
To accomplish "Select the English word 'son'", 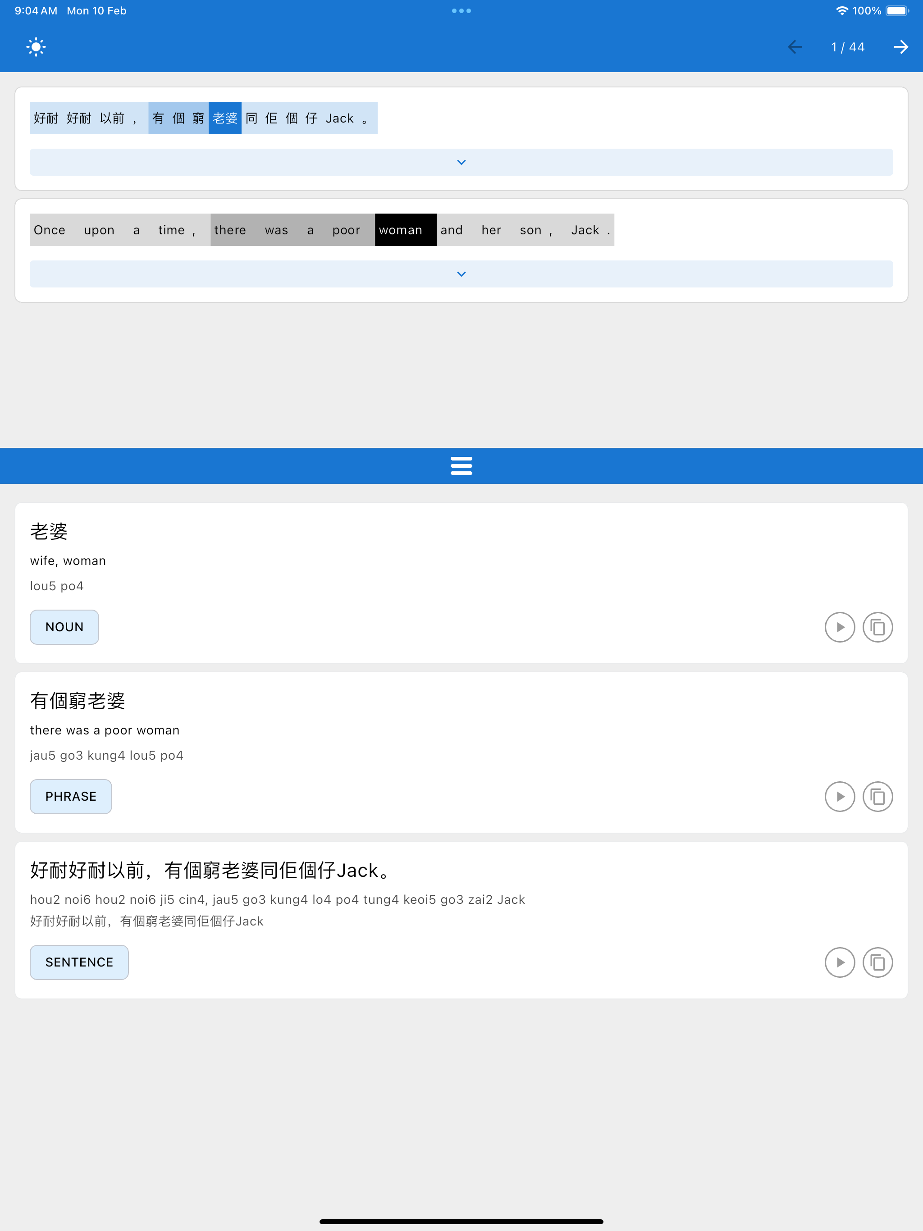I will click(530, 230).
